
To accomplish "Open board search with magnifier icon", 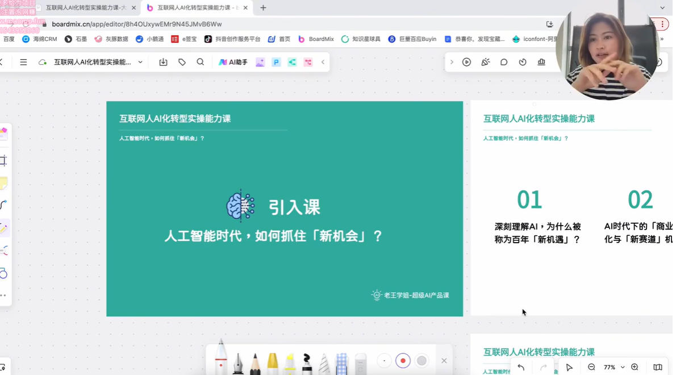I will pos(200,61).
